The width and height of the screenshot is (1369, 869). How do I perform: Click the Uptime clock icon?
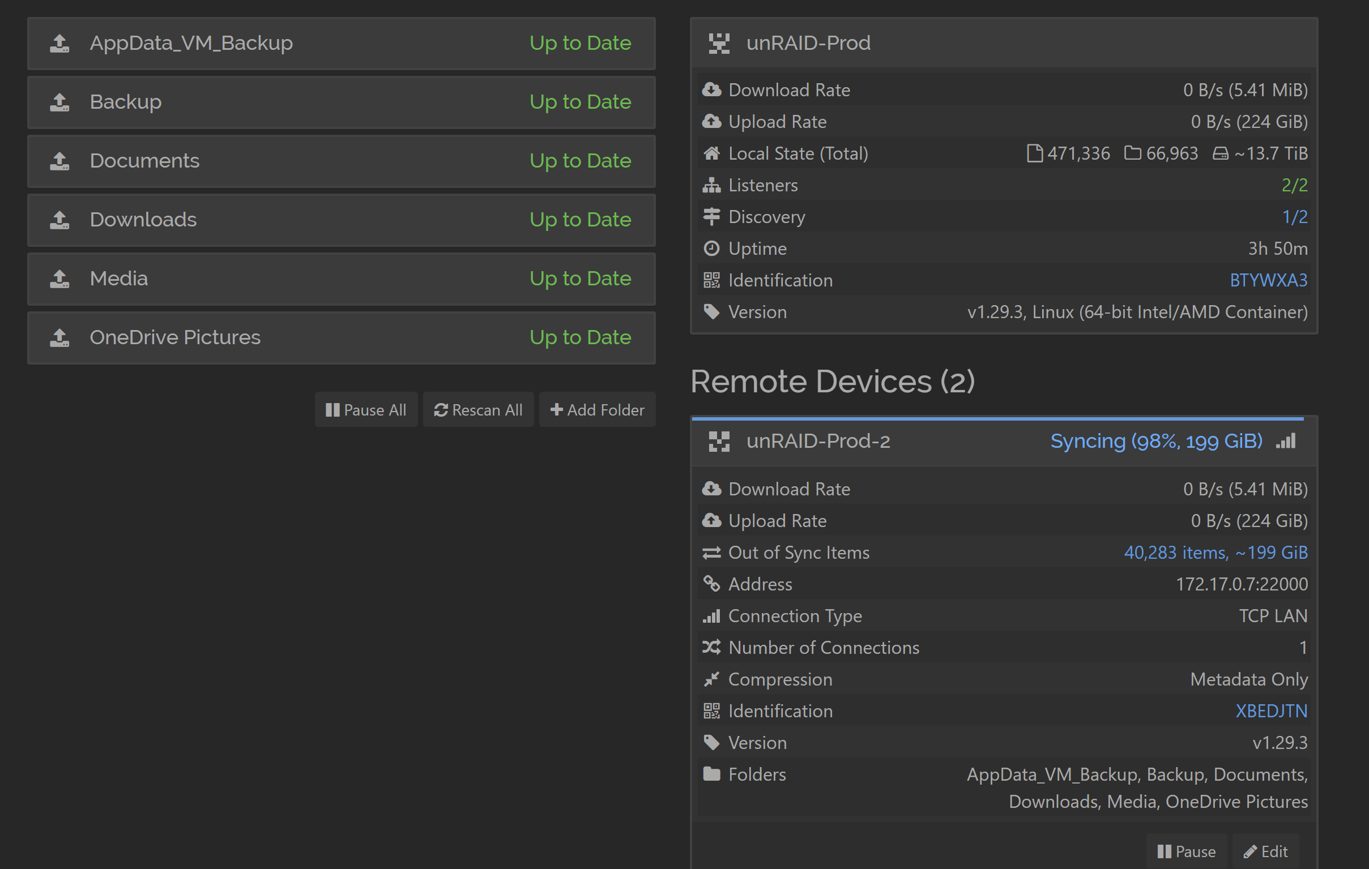(712, 249)
